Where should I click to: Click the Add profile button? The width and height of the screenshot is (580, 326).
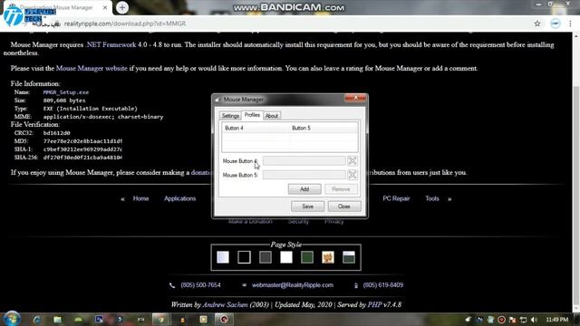pos(304,189)
